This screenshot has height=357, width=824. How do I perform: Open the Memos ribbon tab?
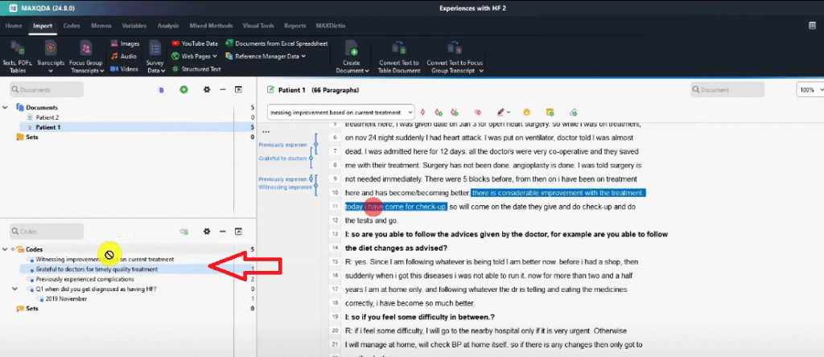(101, 26)
